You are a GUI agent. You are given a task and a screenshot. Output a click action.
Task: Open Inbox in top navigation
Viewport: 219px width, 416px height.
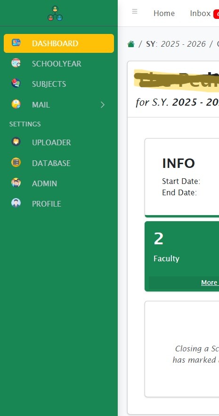(200, 13)
